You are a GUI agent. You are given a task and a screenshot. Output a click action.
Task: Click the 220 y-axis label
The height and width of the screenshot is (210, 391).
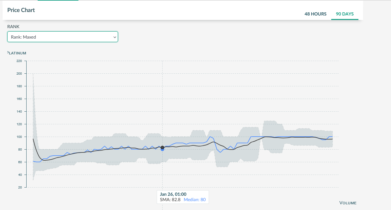(19, 61)
